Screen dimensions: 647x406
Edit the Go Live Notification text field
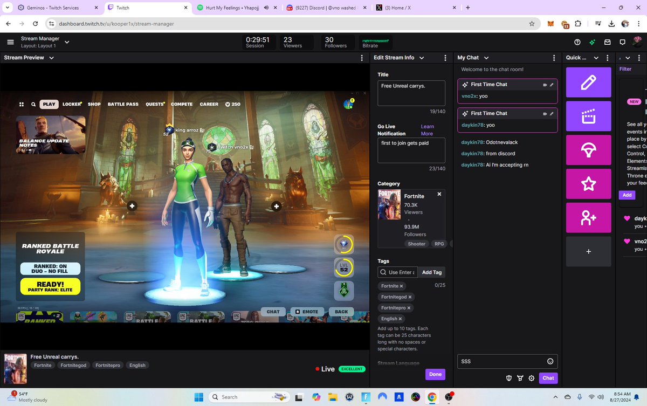point(411,150)
